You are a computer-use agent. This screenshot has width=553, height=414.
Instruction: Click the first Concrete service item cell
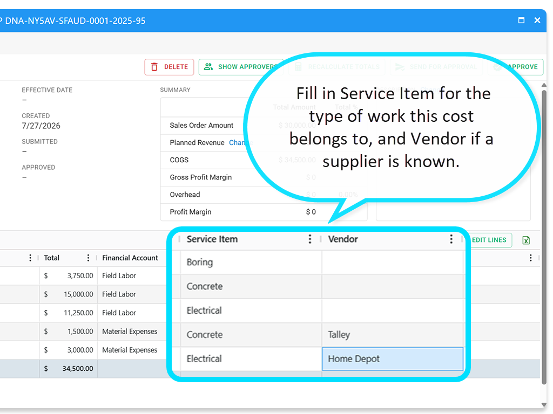(251, 286)
